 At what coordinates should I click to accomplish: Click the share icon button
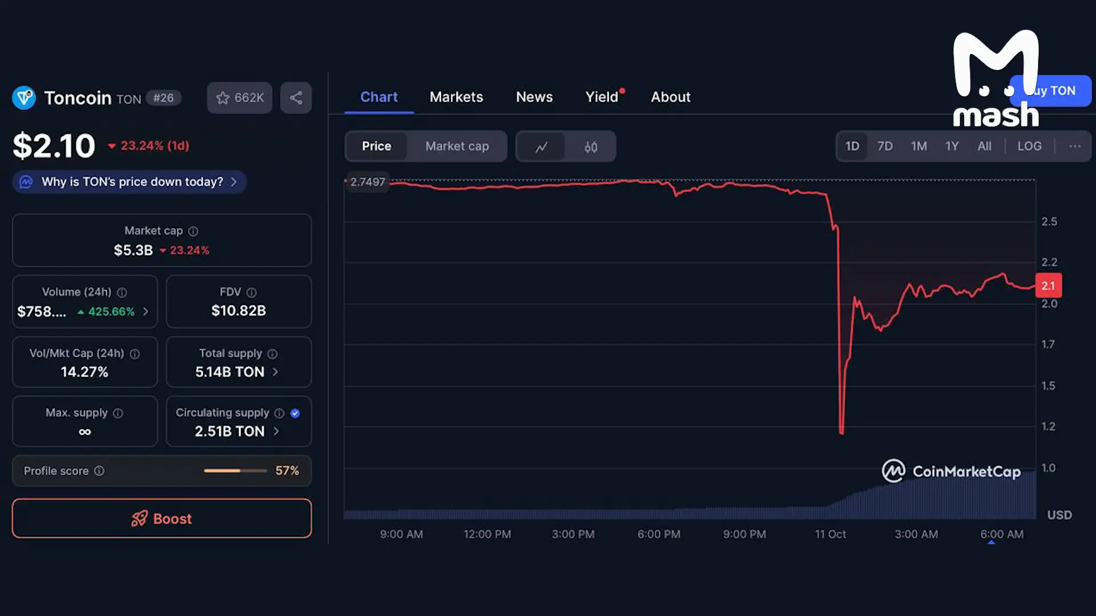(x=296, y=98)
